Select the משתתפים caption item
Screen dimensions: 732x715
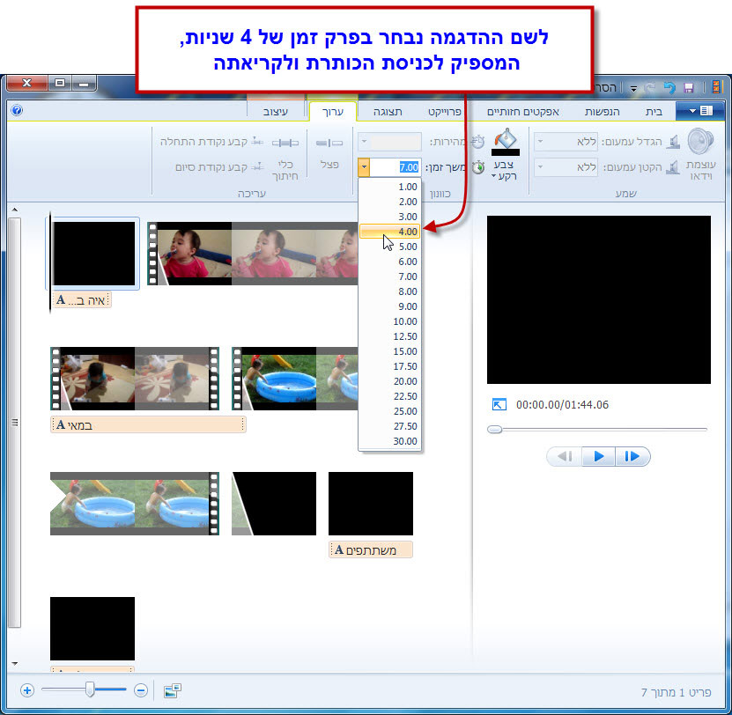tap(371, 549)
